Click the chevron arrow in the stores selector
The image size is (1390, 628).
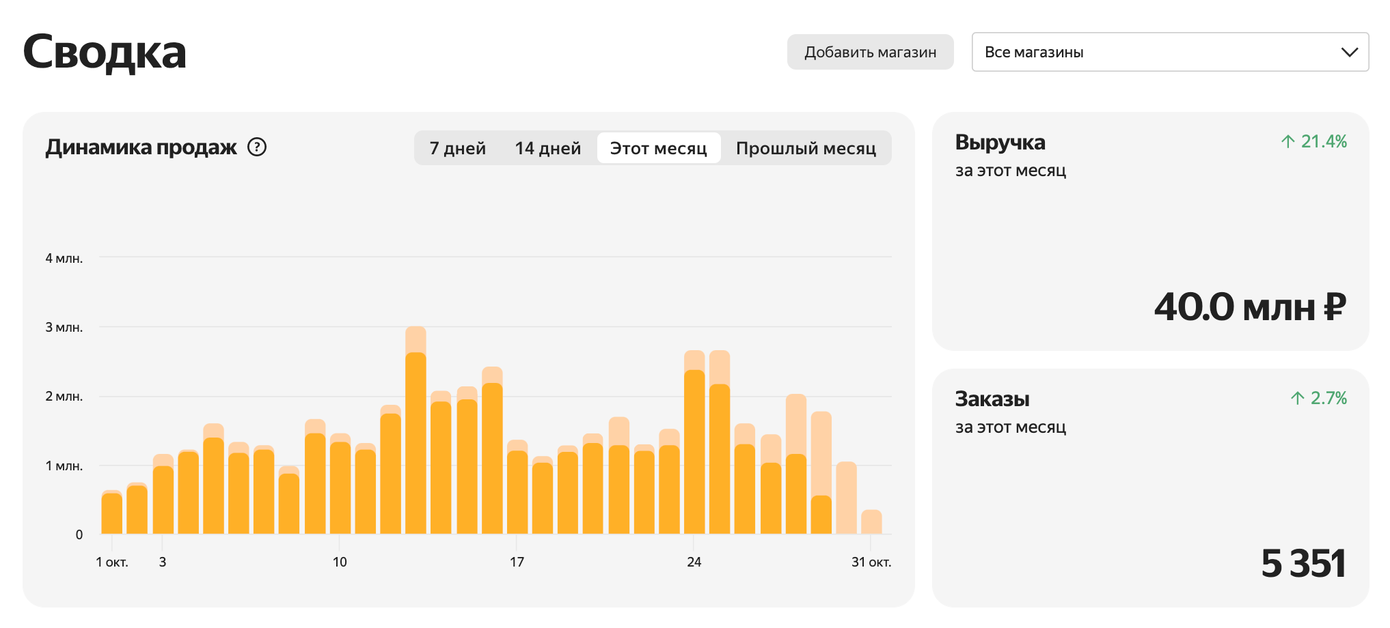pyautogui.click(x=1349, y=53)
